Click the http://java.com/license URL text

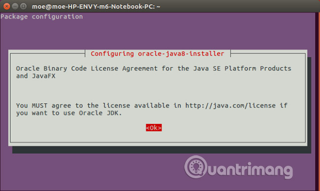230,106
